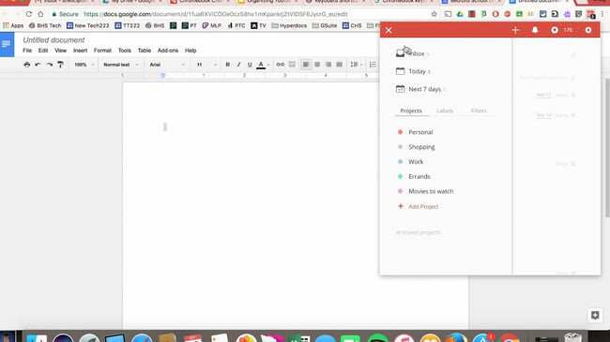
Task: Open Todoist Inbox
Action: tap(412, 53)
